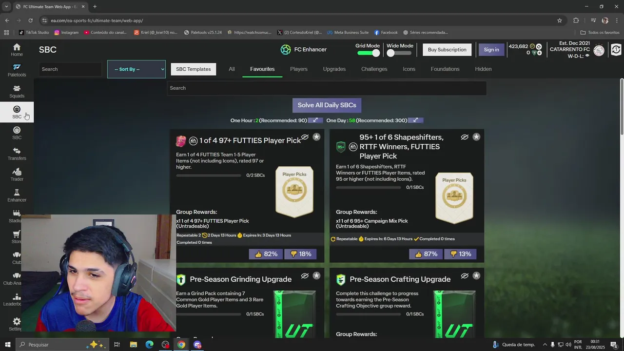The height and width of the screenshot is (351, 624).
Task: Bookmark this page with the star icon
Action: tap(560, 20)
